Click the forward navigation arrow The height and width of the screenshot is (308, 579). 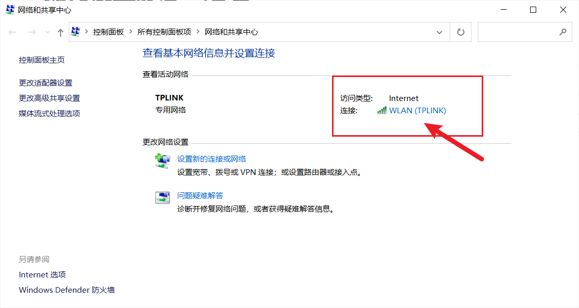[32, 32]
